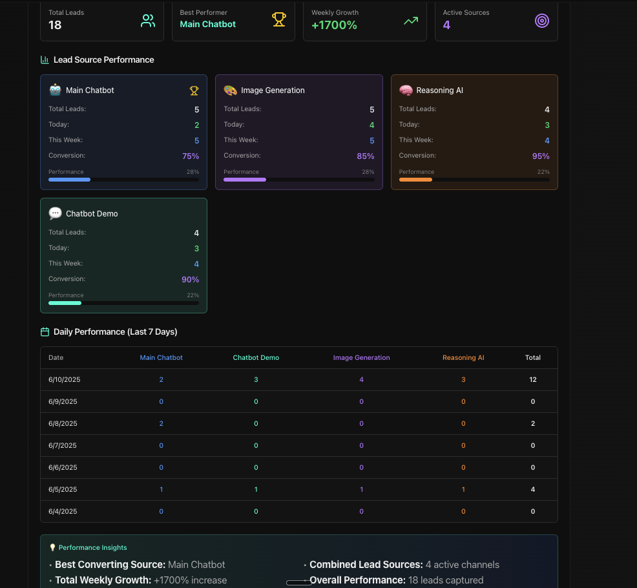Screen dimensions: 637x588
Task: Click the bar chart icon beside Lead Source Performance
Action: click(x=45, y=59)
